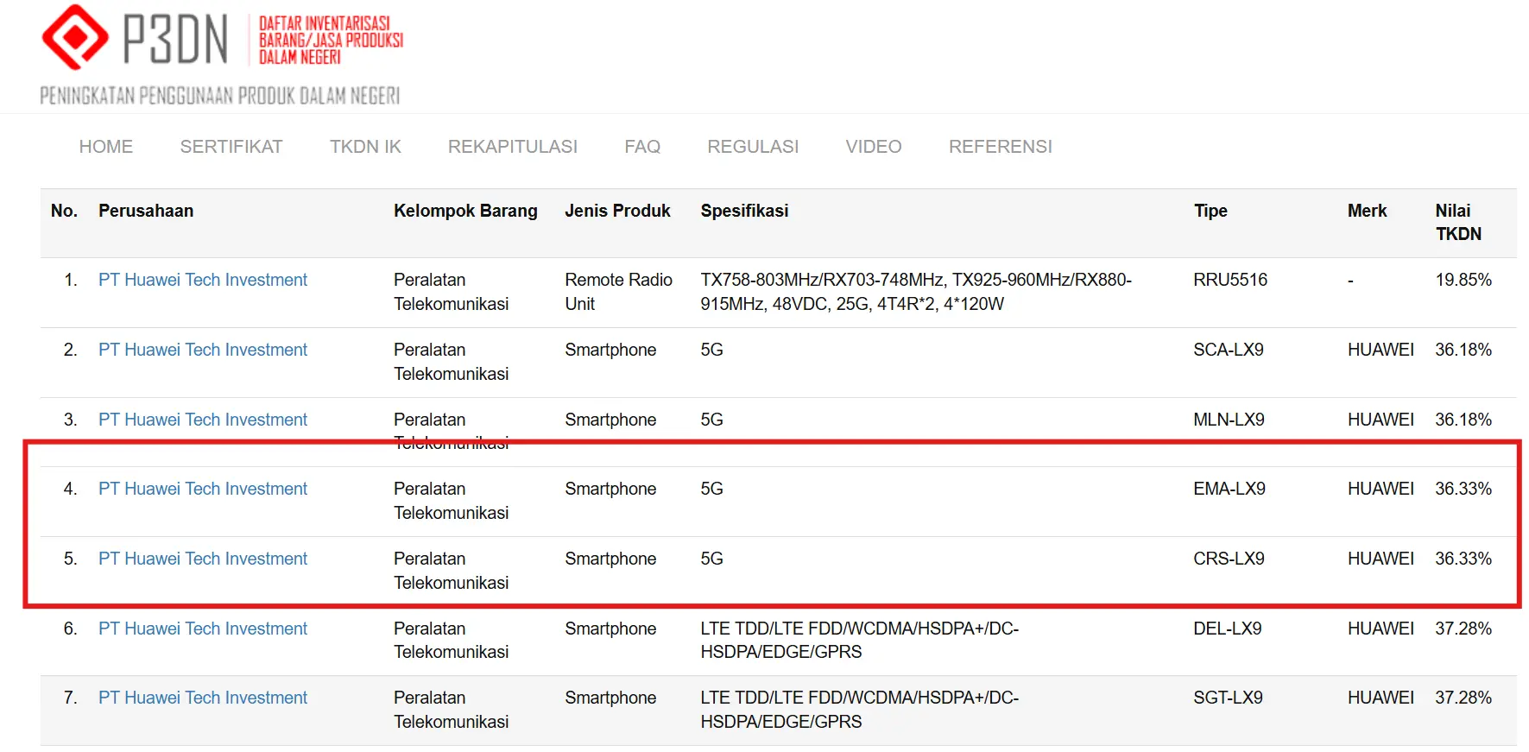Click the Tipe column header
This screenshot has width=1529, height=752.
1210,211
